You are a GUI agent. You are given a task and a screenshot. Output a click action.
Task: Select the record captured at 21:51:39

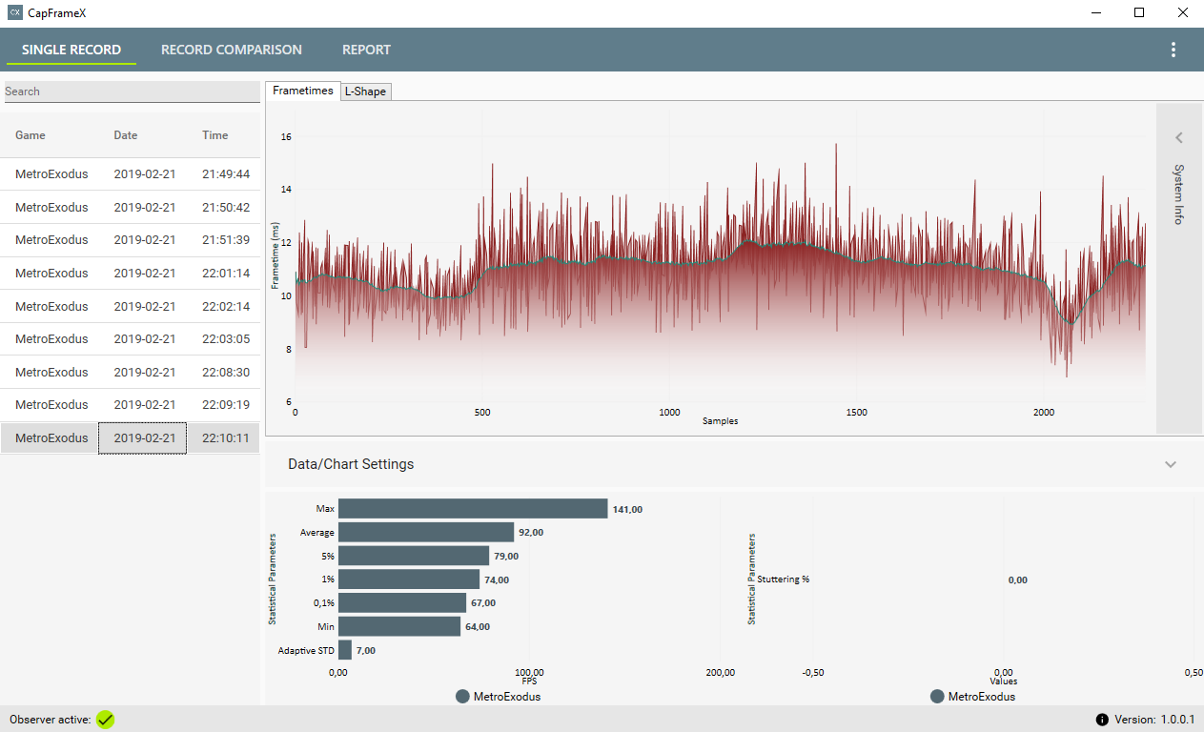point(130,240)
